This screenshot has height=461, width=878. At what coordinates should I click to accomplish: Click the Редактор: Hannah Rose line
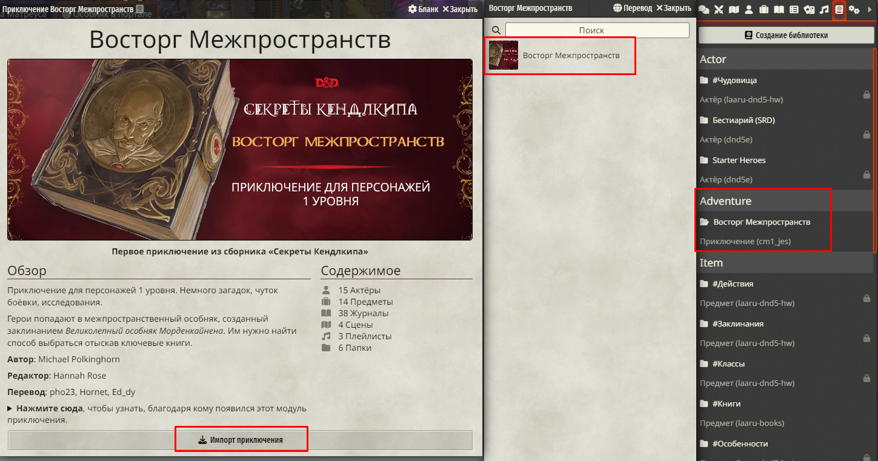coord(56,376)
